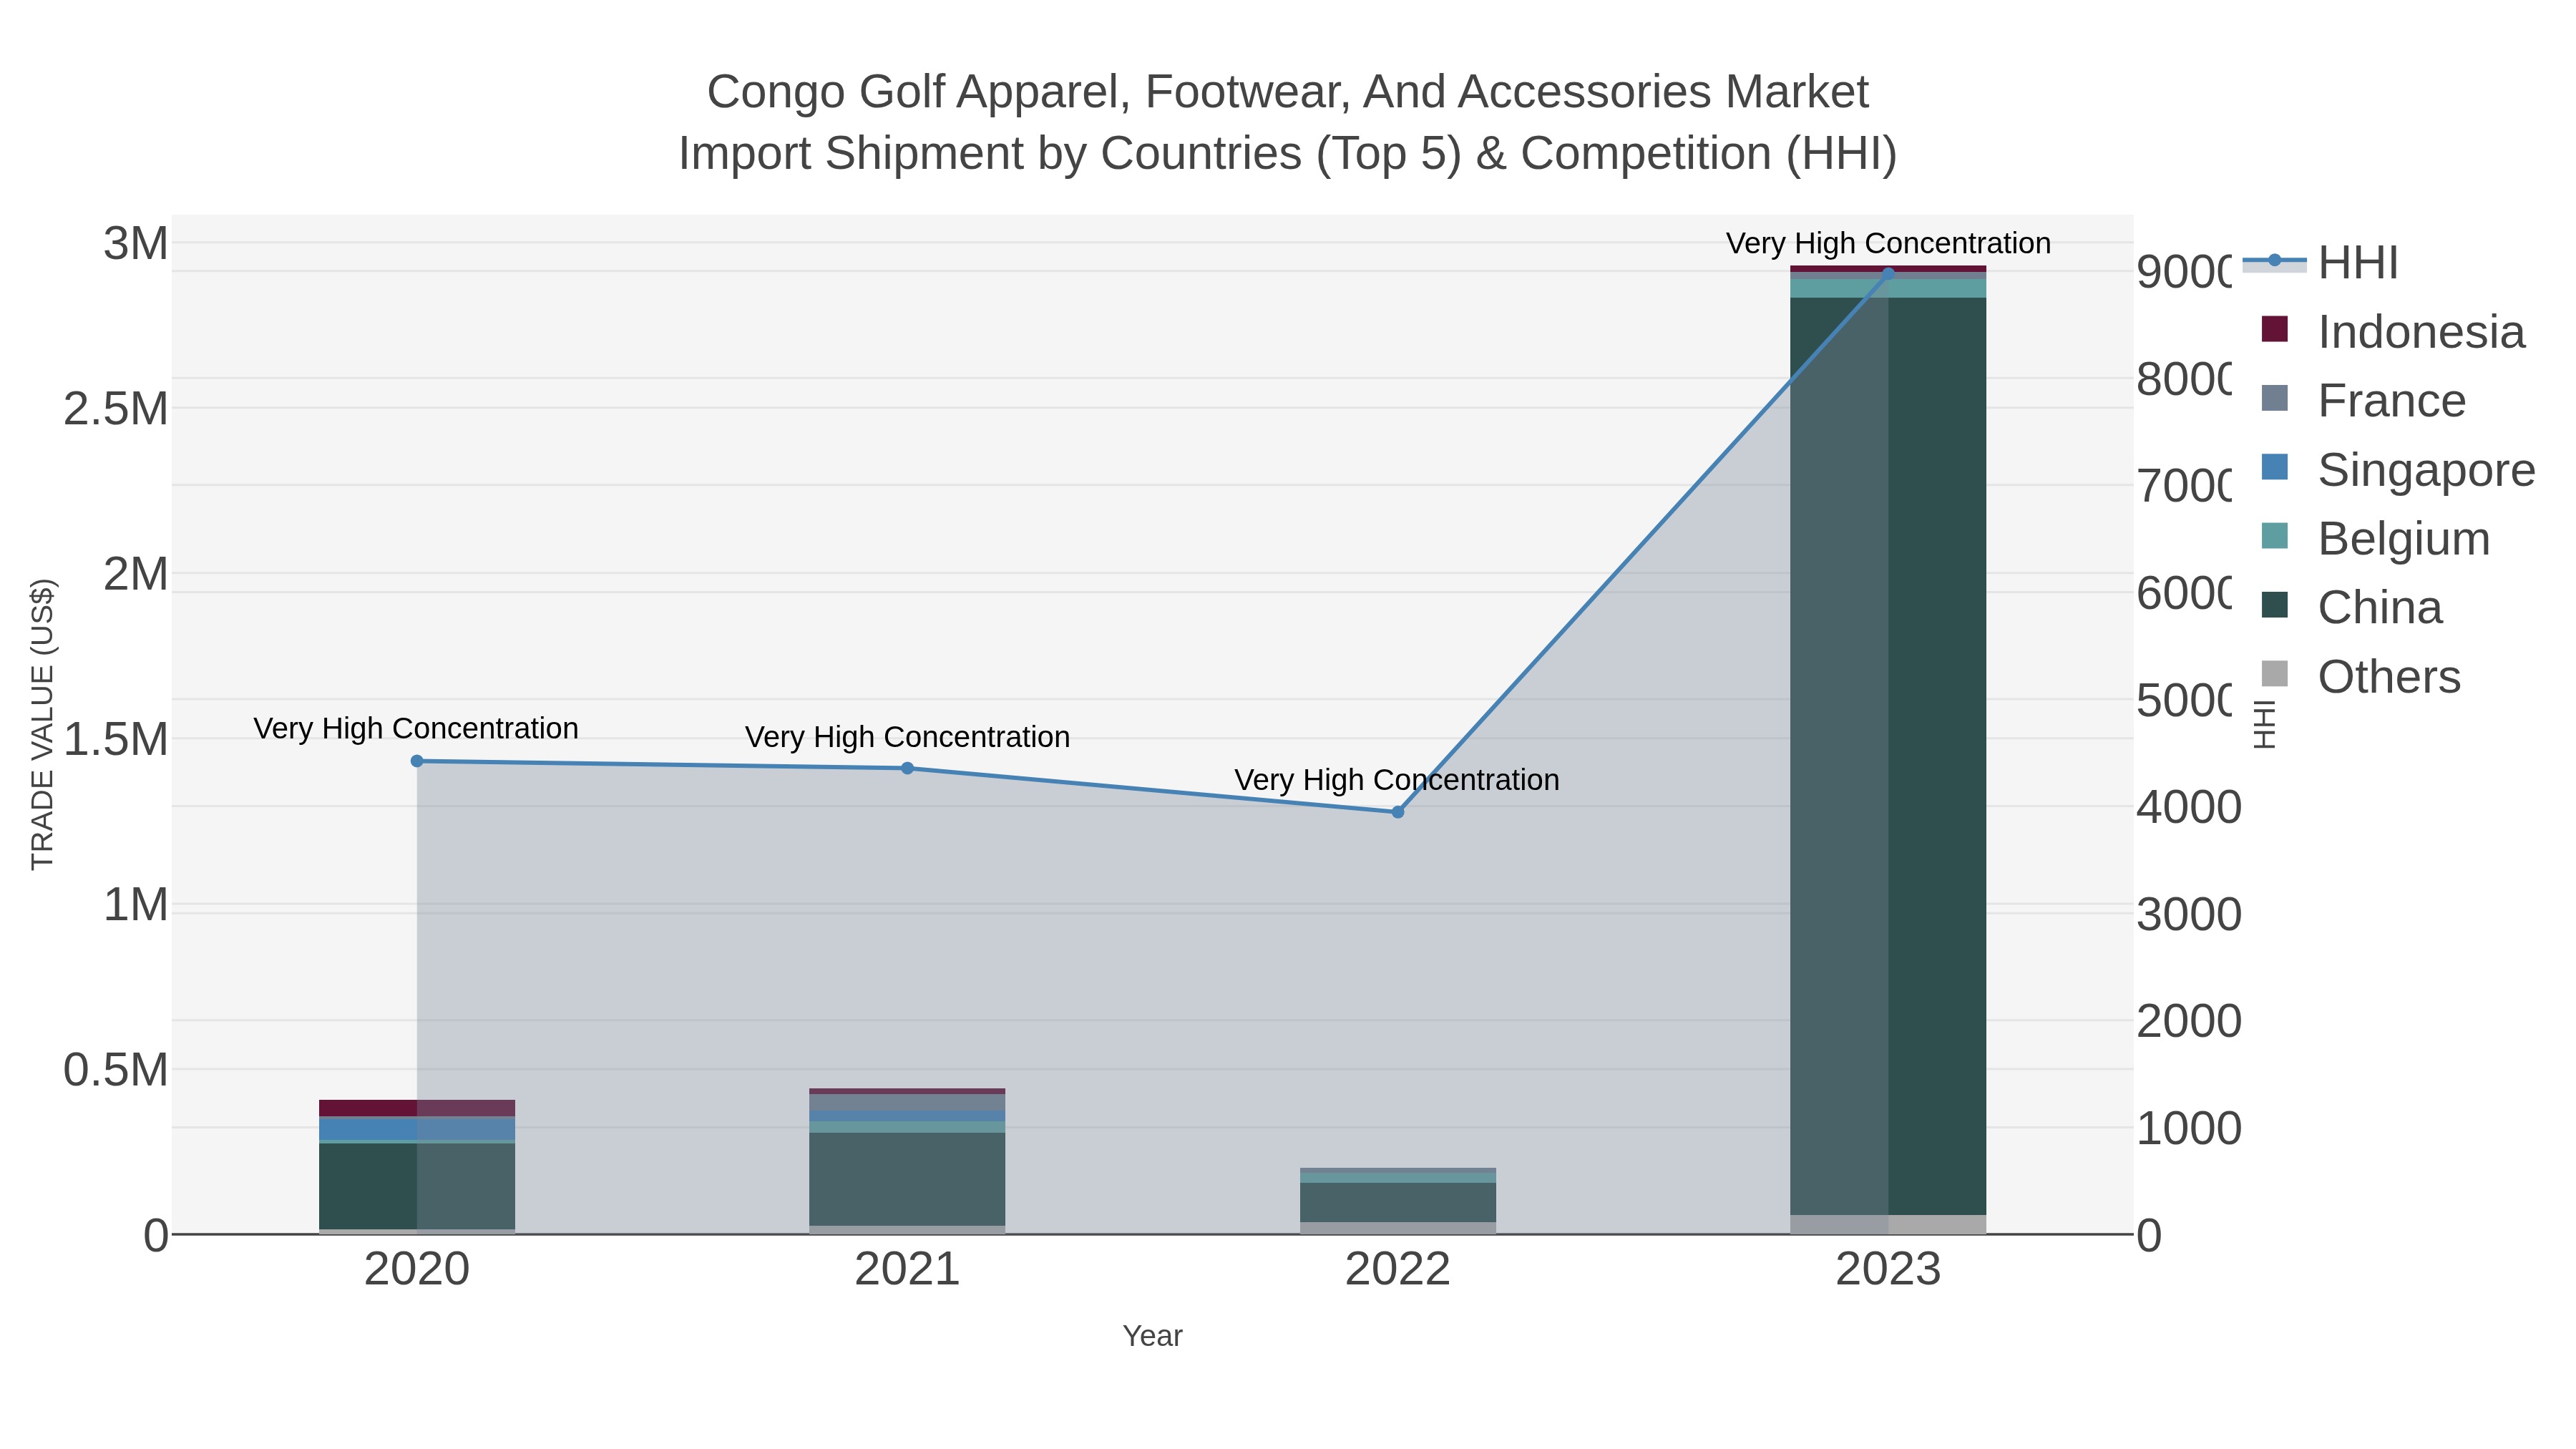The width and height of the screenshot is (2576, 1449).
Task: Click 'Very High Concentration' label above 2023
Action: [1888, 243]
